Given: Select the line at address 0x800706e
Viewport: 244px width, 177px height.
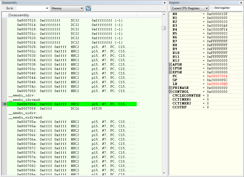Looking at the screenshot, I should click(72, 144).
